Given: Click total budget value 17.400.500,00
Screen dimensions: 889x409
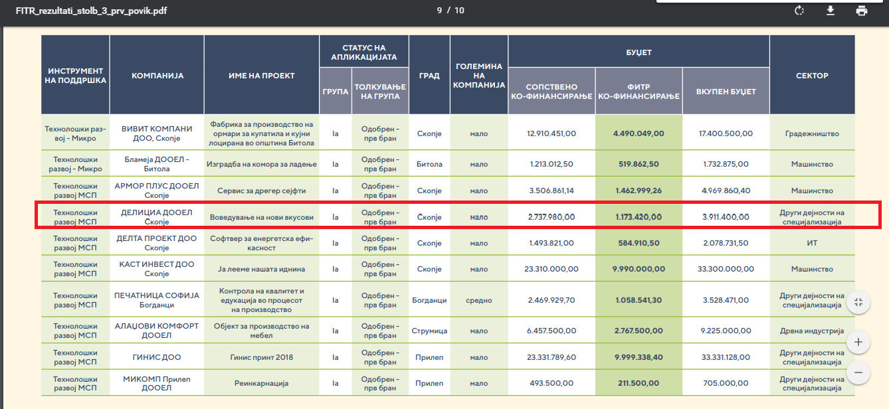Looking at the screenshot, I should pyautogui.click(x=726, y=133).
